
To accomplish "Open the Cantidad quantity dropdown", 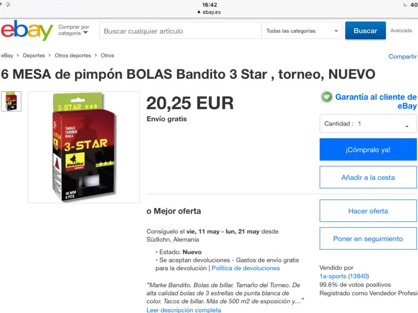I will (x=368, y=123).
